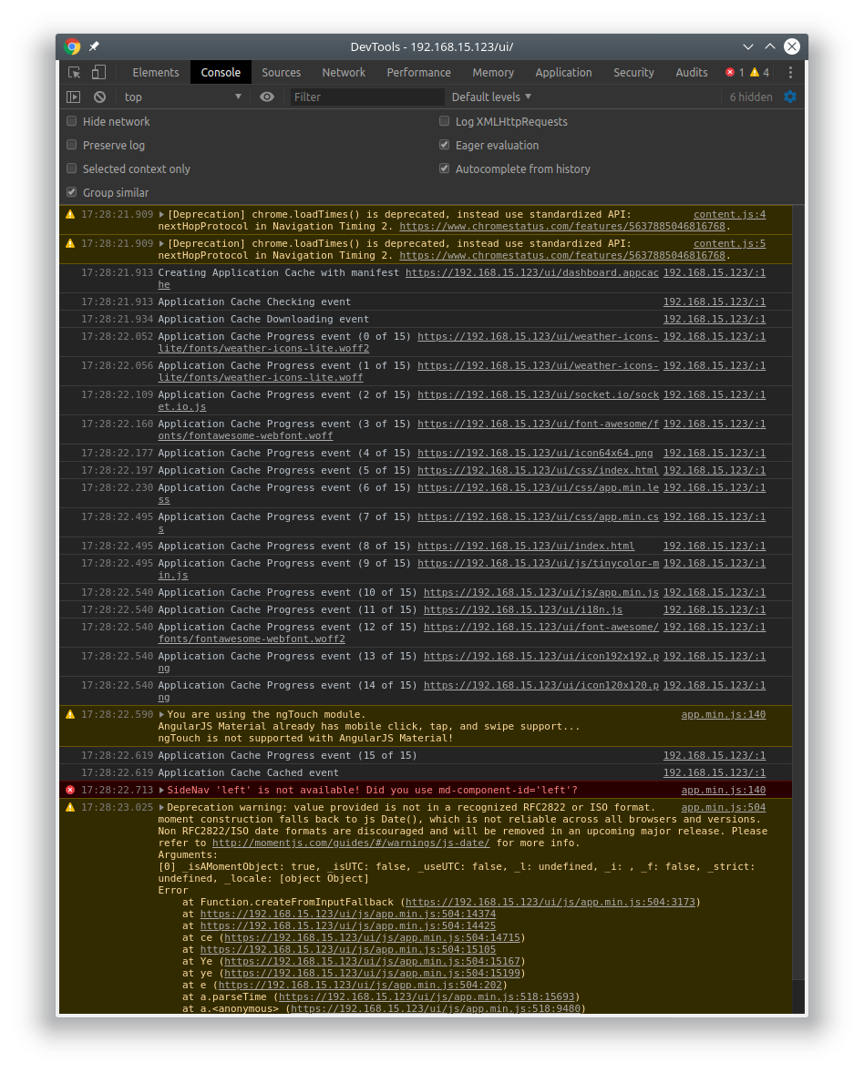Select the inspect element cursor tool

74,72
